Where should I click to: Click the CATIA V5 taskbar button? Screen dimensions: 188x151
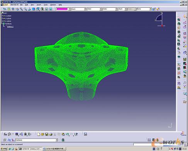(30, 149)
